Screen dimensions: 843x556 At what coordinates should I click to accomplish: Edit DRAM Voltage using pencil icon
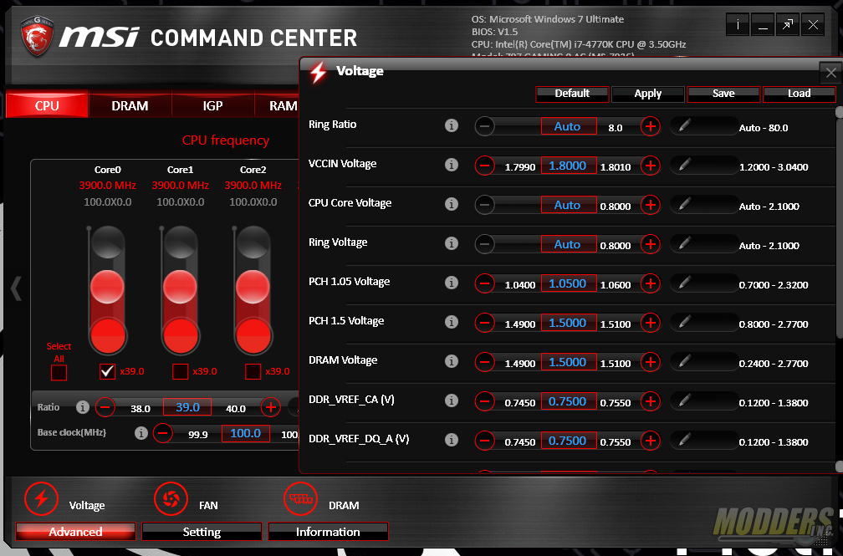point(684,361)
